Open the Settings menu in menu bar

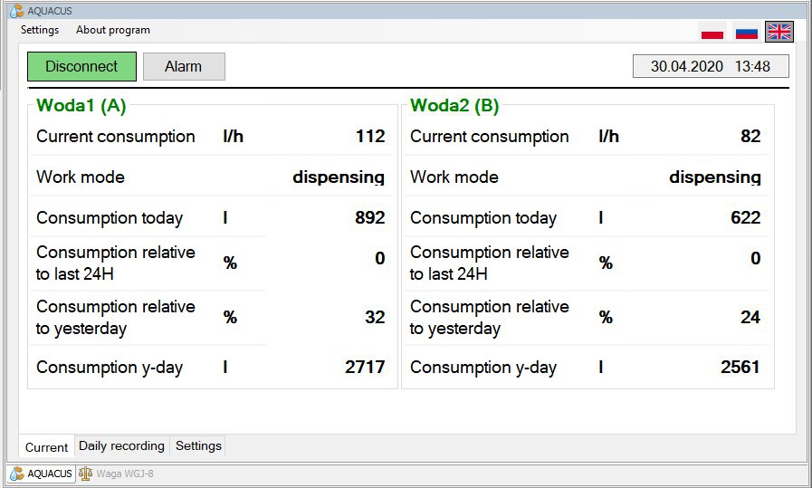point(40,30)
